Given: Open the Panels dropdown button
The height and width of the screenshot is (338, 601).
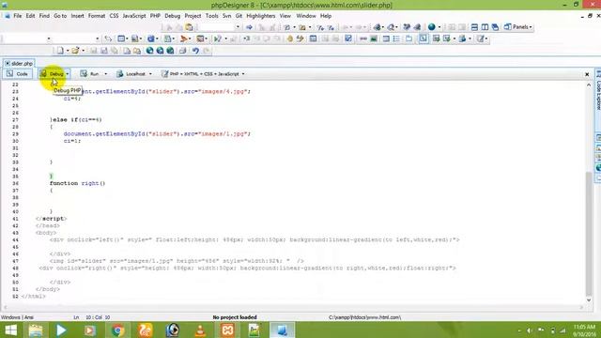Looking at the screenshot, I should (517, 27).
